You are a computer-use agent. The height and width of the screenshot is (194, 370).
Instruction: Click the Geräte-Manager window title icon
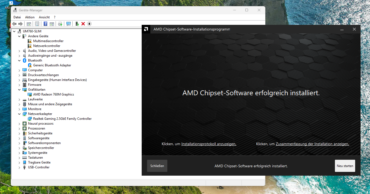[15, 10]
